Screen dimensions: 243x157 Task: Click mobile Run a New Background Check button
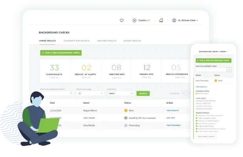[x=214, y=61]
